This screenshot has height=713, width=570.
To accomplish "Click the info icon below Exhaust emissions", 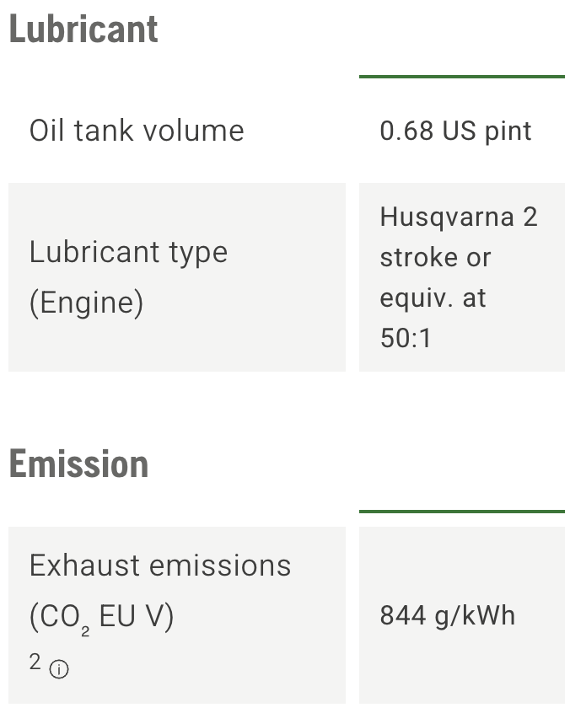I will [x=59, y=669].
